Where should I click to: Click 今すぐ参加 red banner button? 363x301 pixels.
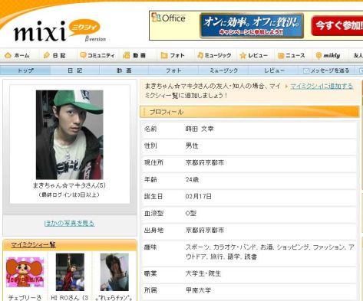pos(337,25)
